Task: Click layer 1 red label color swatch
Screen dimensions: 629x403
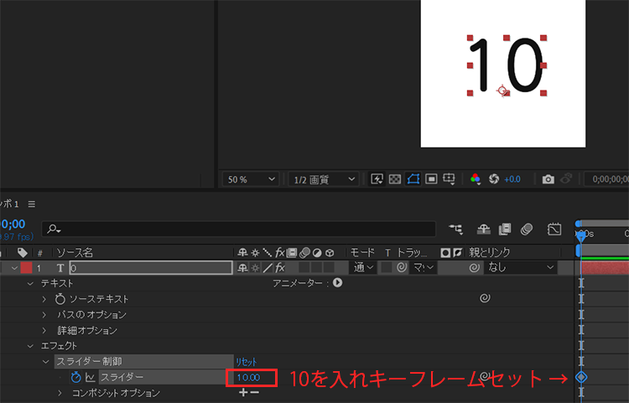Action: 26,267
